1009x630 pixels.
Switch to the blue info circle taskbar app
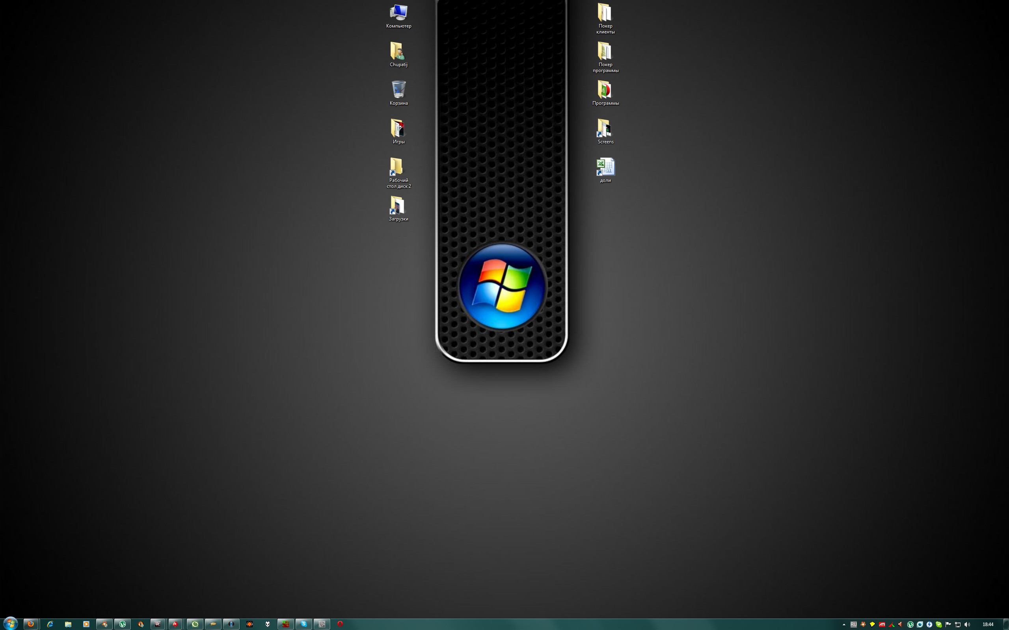tap(231, 624)
